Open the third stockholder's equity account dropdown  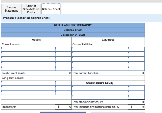coord(100,97)
